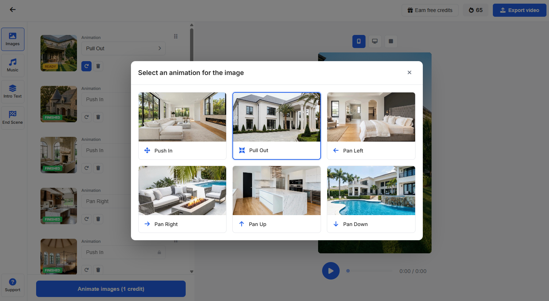Image resolution: width=549 pixels, height=301 pixels.
Task: Regenerate the first Pull Out animation
Action: pyautogui.click(x=86, y=66)
